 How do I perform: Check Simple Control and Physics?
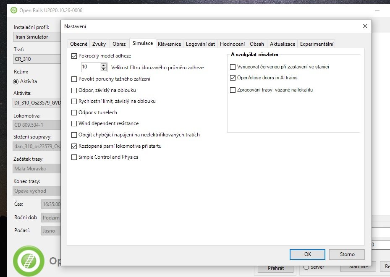pyautogui.click(x=74, y=157)
